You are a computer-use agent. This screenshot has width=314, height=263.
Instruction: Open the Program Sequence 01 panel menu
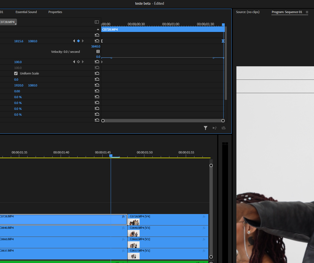point(307,12)
